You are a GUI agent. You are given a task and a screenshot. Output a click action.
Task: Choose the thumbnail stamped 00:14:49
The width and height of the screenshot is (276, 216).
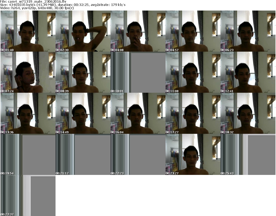pos(83,113)
